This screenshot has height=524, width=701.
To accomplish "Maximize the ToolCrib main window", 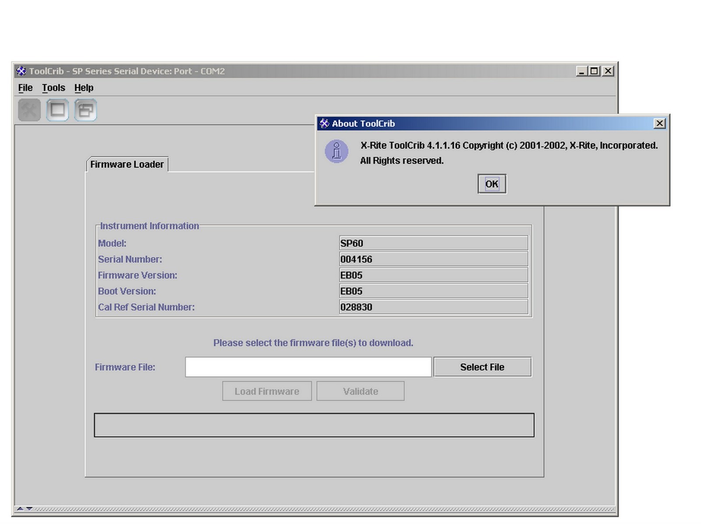I will click(595, 71).
